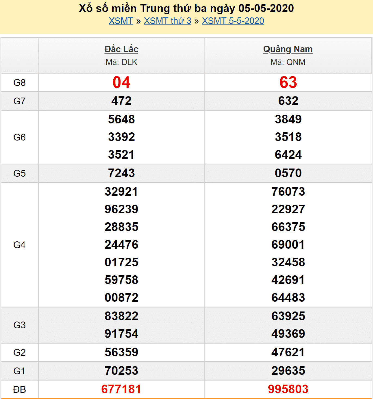Click the G4 number 59758
This screenshot has height=399, width=373.
coord(122,280)
